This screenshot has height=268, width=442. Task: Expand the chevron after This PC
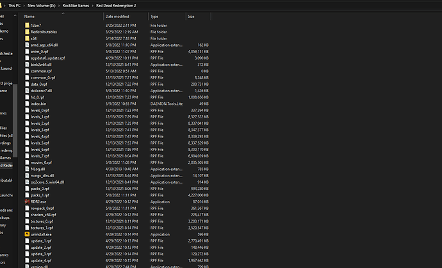click(24, 5)
